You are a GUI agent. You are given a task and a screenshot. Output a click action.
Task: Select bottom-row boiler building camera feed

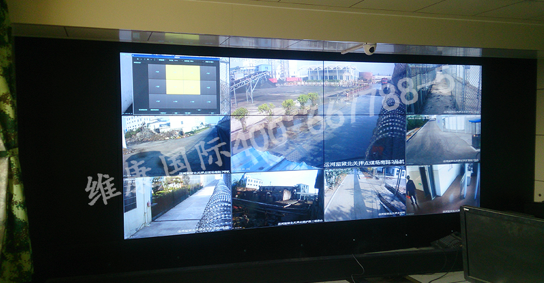pos(277,198)
